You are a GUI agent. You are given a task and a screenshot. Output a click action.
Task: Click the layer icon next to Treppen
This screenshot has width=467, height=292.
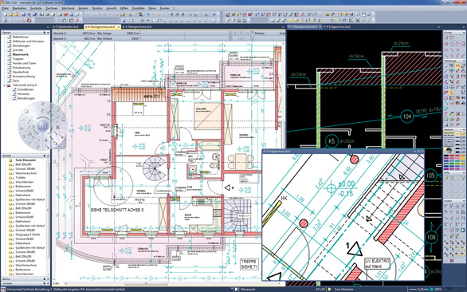point(10,59)
